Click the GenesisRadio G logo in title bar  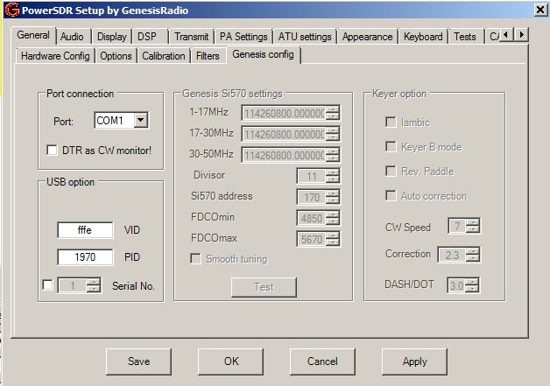[12, 10]
